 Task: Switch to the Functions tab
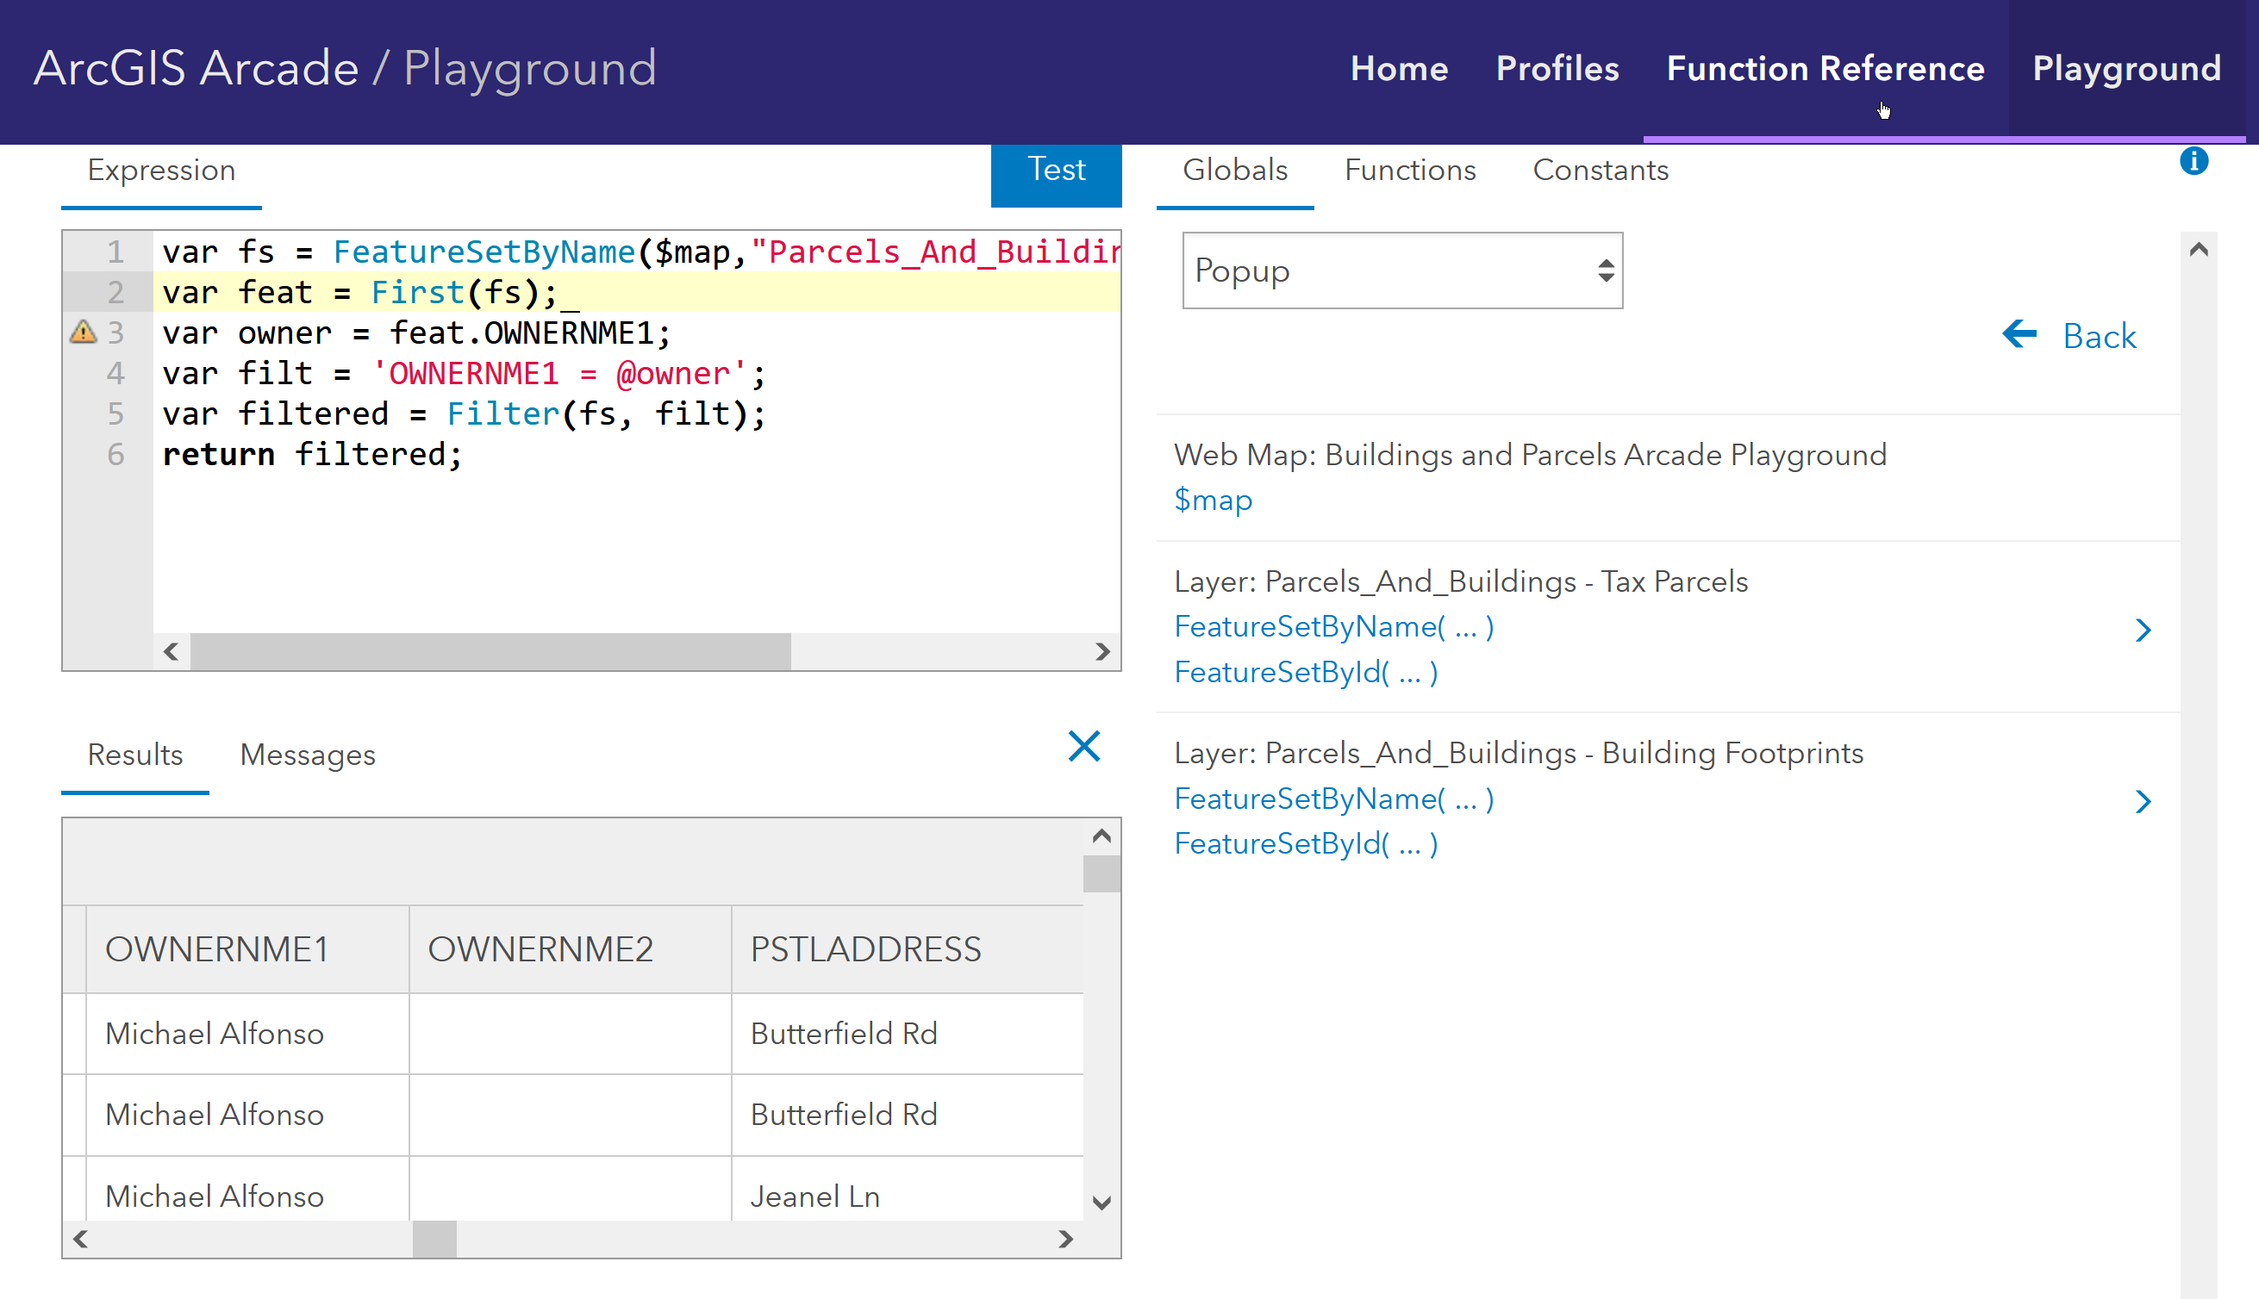1409,171
